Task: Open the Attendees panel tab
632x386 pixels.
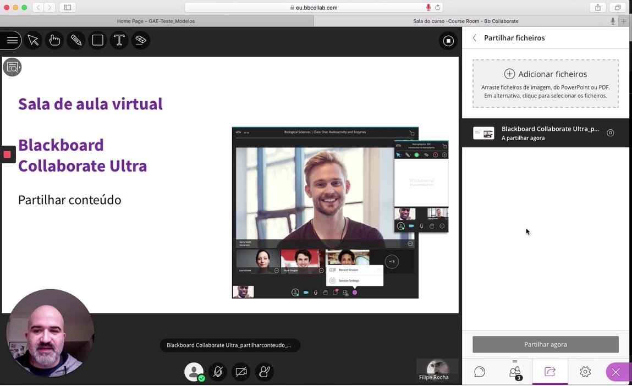Action: click(x=515, y=372)
